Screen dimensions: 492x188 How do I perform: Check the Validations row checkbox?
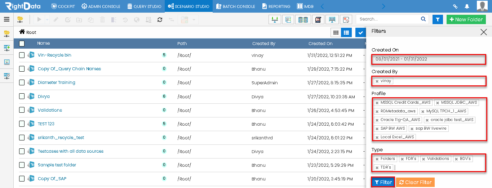point(22,110)
